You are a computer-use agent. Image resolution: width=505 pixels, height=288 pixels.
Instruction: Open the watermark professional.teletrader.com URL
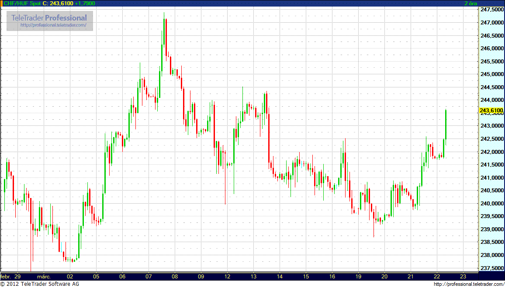click(x=56, y=25)
